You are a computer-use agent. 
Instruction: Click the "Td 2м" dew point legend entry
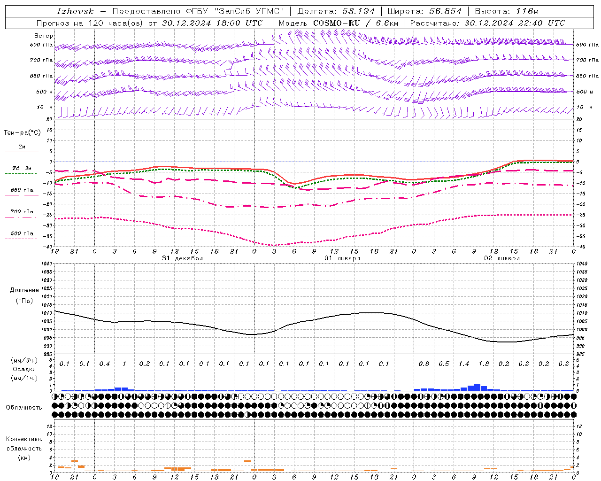[x=22, y=168]
